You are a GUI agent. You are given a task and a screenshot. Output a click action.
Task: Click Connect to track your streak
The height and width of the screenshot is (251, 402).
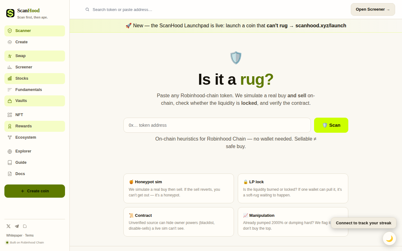364,223
